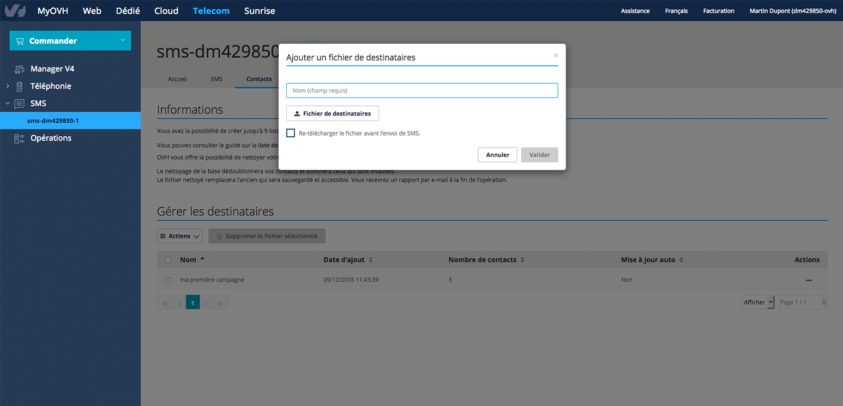Screen dimensions: 843x406
Task: Toggle the select-all checkbox in table header
Action: (168, 260)
